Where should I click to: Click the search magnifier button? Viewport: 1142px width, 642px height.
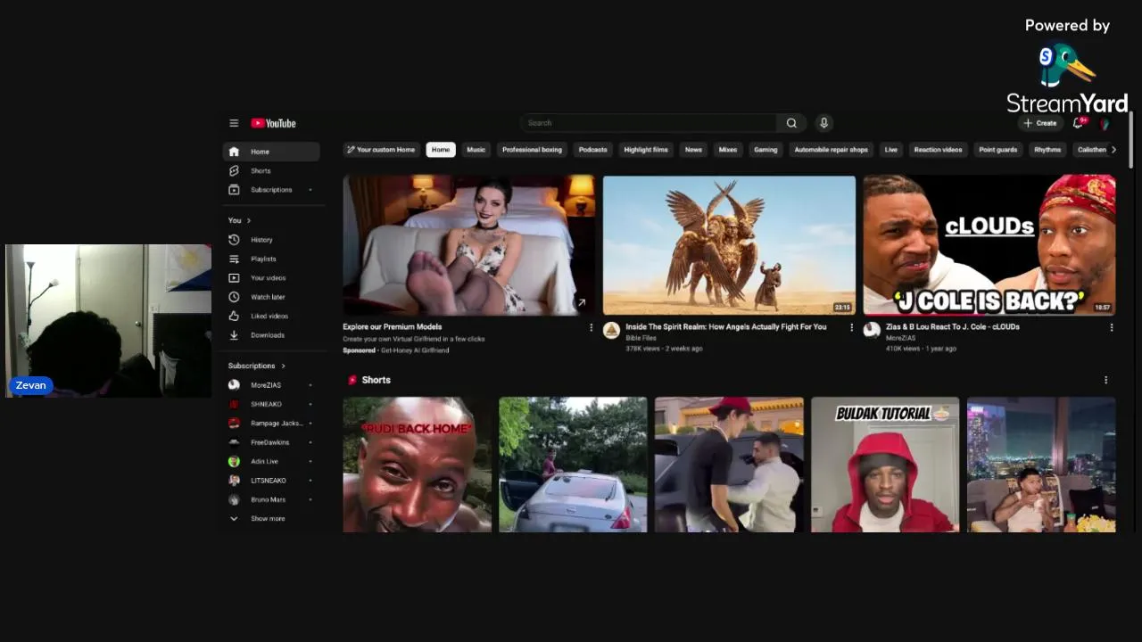791,123
